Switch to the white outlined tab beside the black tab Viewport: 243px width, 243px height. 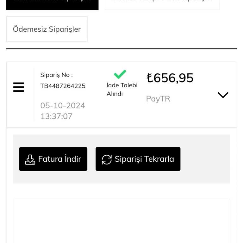click(162, 4)
